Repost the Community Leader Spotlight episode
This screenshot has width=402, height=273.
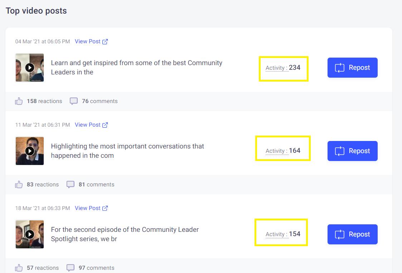(352, 234)
